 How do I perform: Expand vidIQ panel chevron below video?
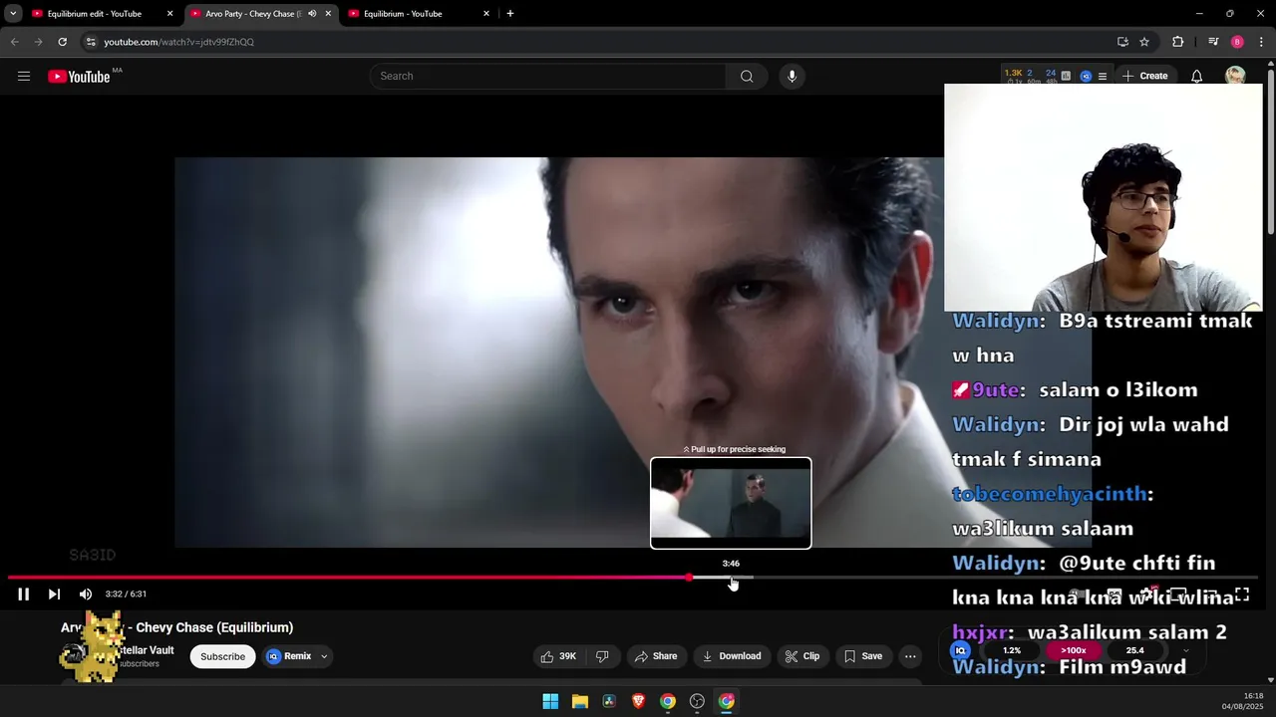click(1185, 650)
